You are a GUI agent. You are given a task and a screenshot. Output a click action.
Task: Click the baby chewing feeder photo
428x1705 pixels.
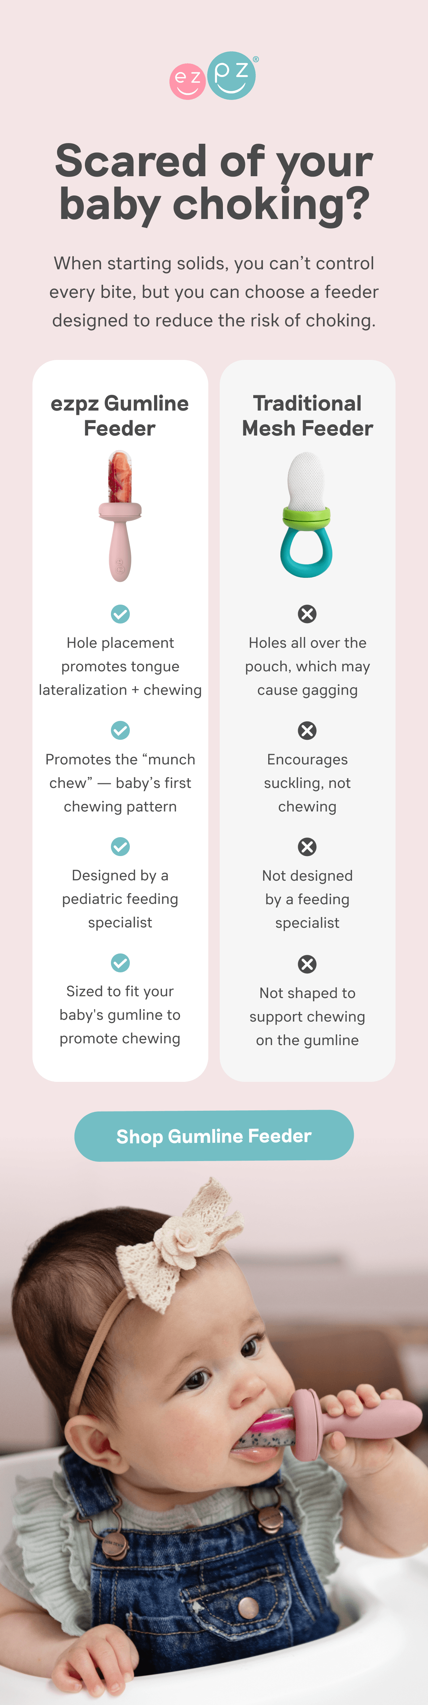pyautogui.click(x=214, y=1436)
